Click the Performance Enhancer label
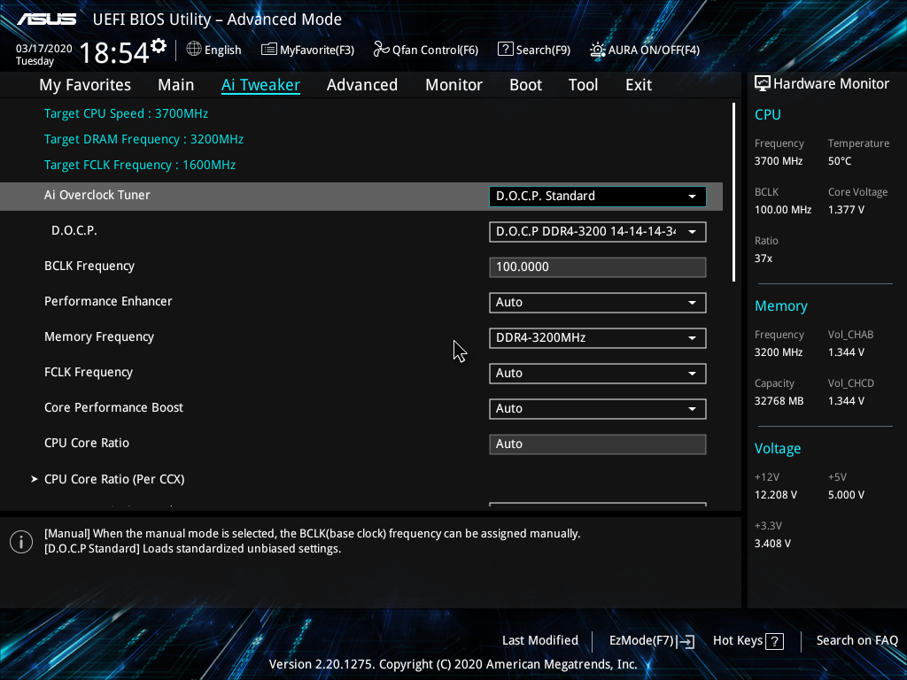 click(x=108, y=301)
